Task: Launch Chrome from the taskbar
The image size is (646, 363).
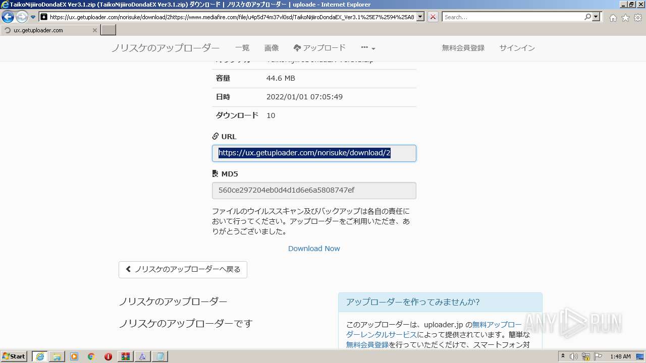Action: [91, 356]
